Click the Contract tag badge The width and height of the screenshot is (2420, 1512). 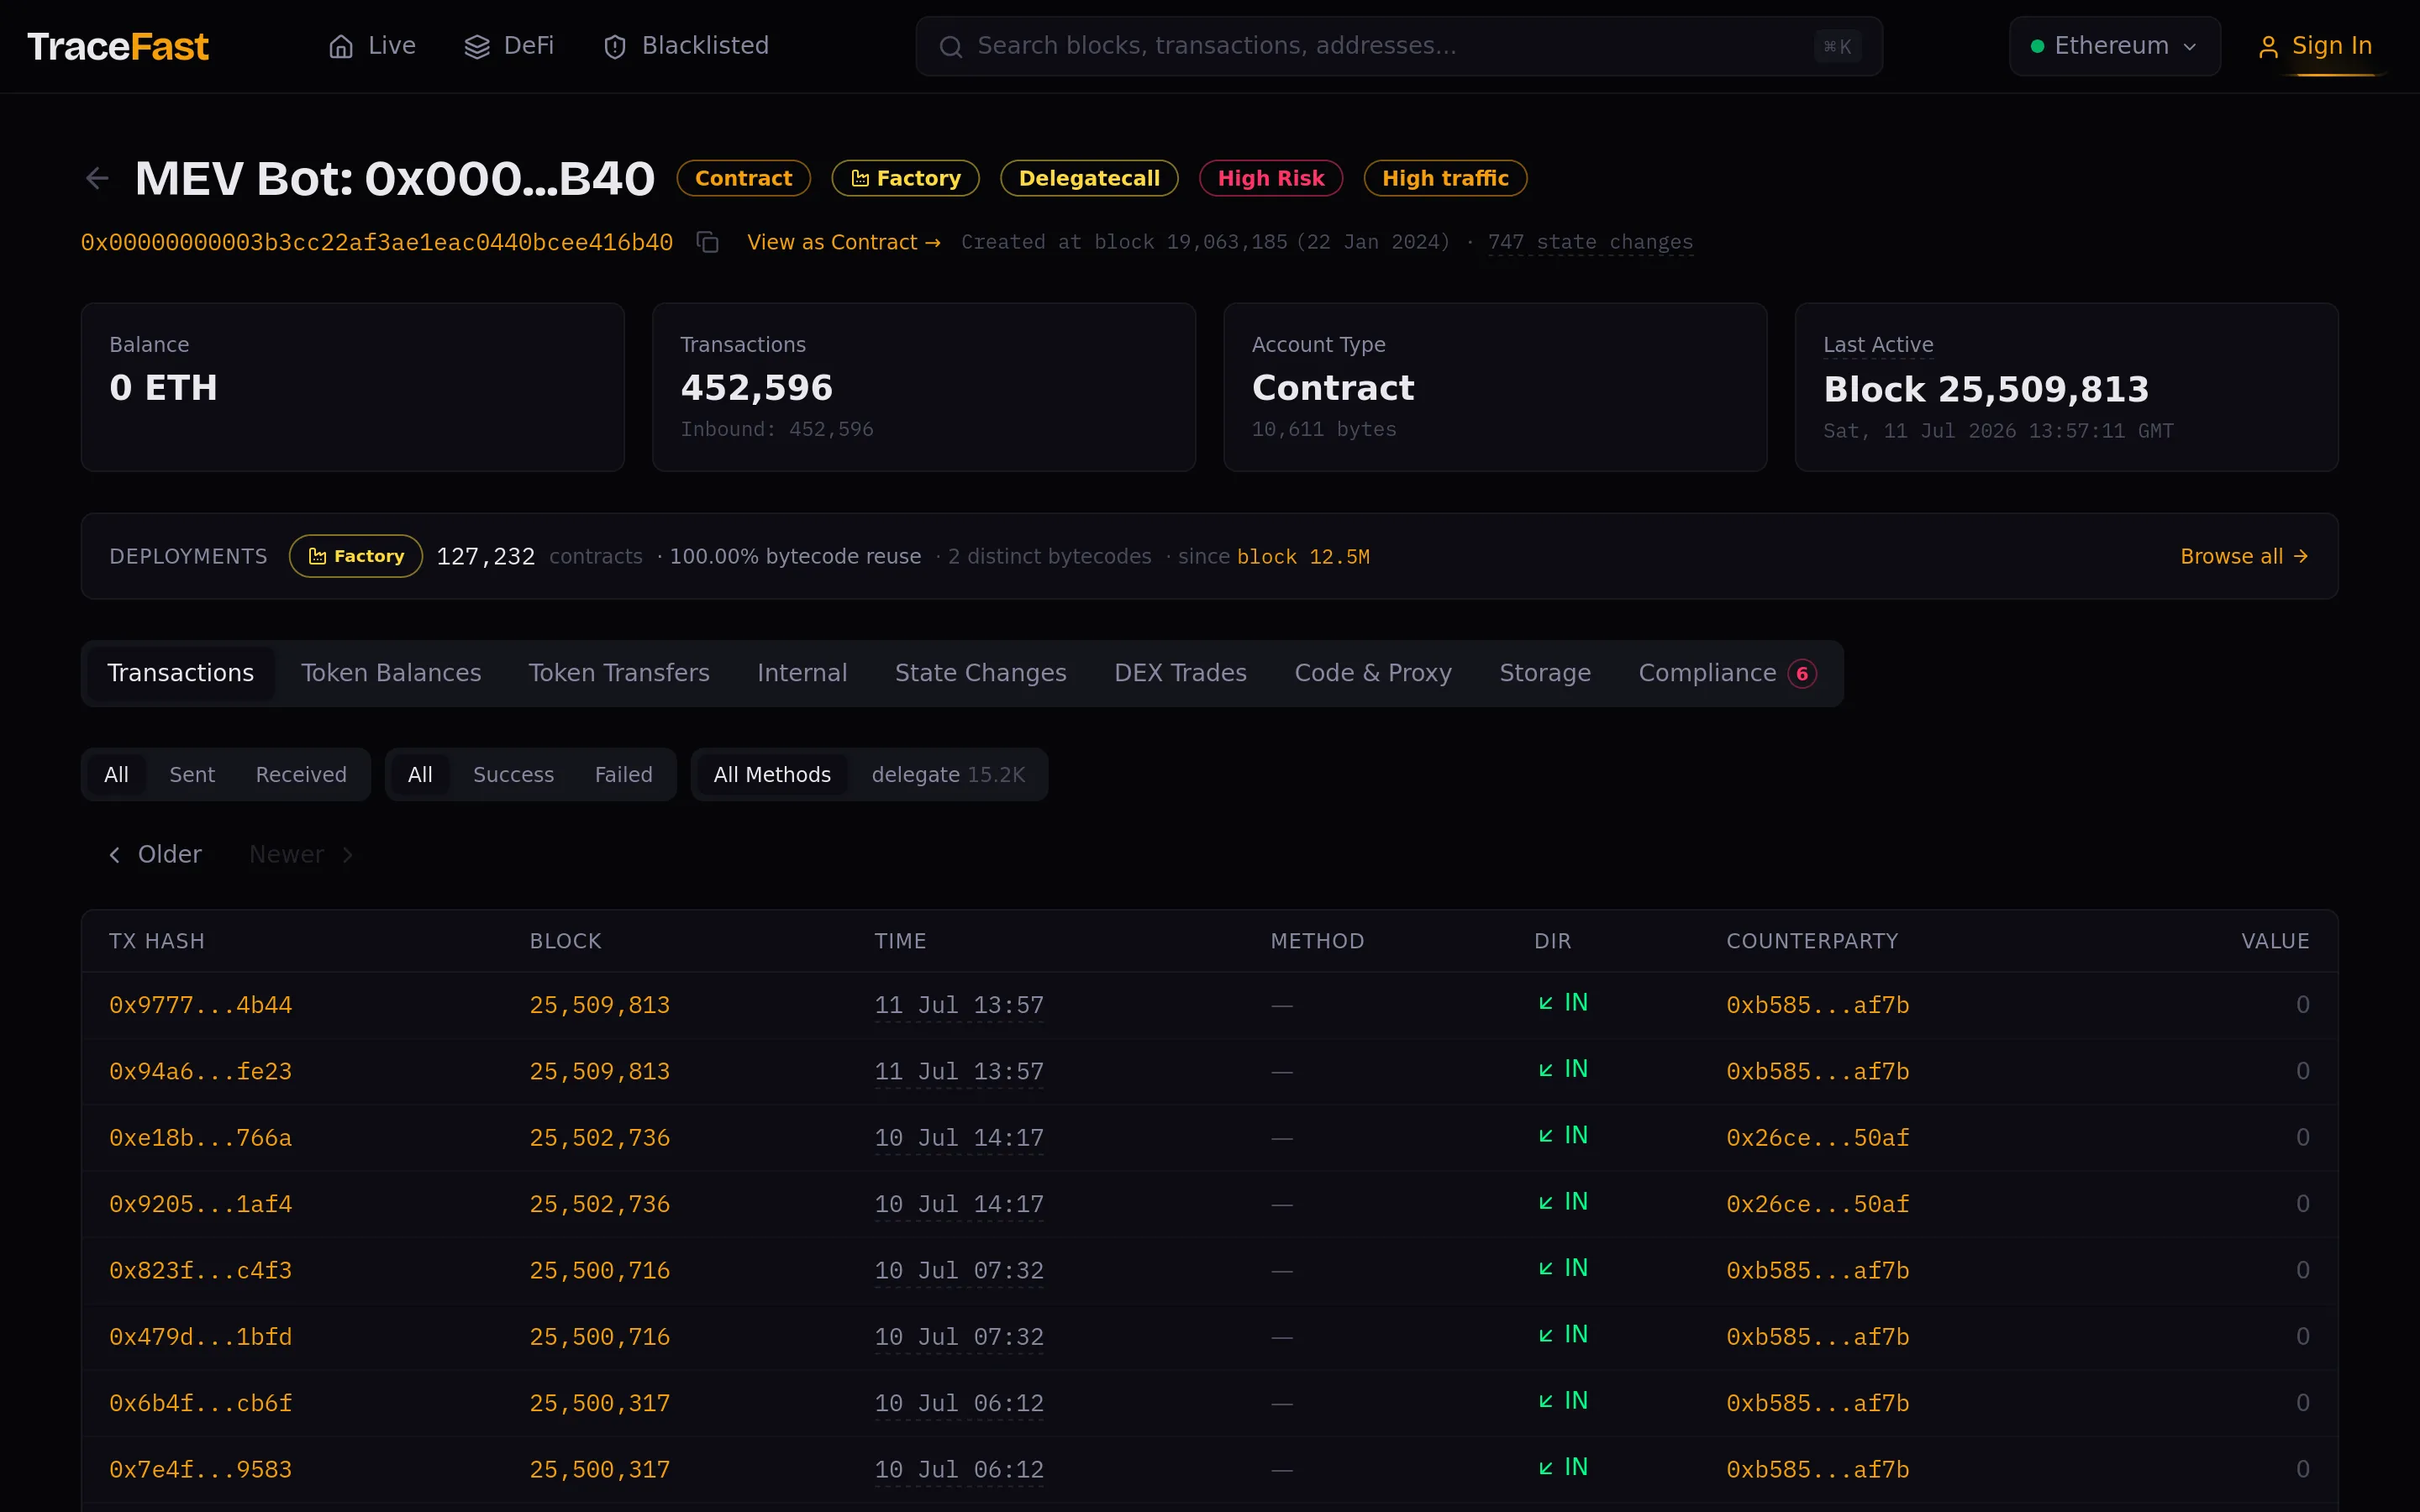point(743,178)
